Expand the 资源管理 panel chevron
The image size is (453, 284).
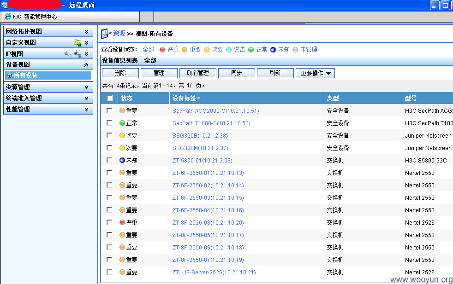pos(86,87)
